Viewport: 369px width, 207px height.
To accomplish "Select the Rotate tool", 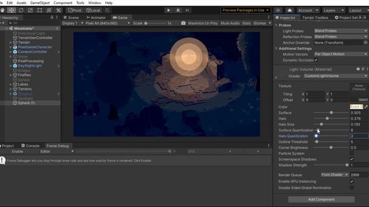I will pyautogui.click(x=21, y=10).
